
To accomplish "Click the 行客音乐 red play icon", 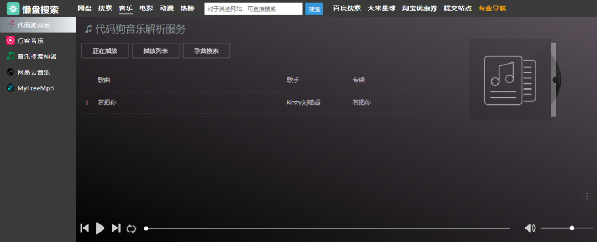I will click(11, 41).
